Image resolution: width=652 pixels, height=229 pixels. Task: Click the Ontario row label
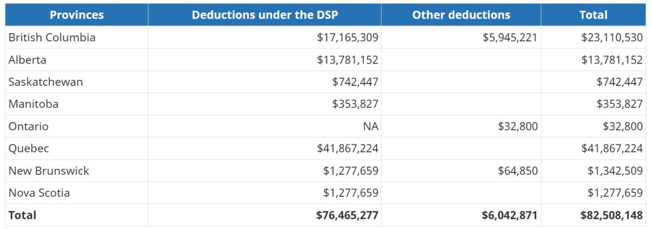[28, 126]
